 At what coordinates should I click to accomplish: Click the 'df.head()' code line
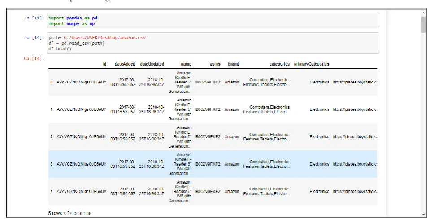pyautogui.click(x=60, y=49)
